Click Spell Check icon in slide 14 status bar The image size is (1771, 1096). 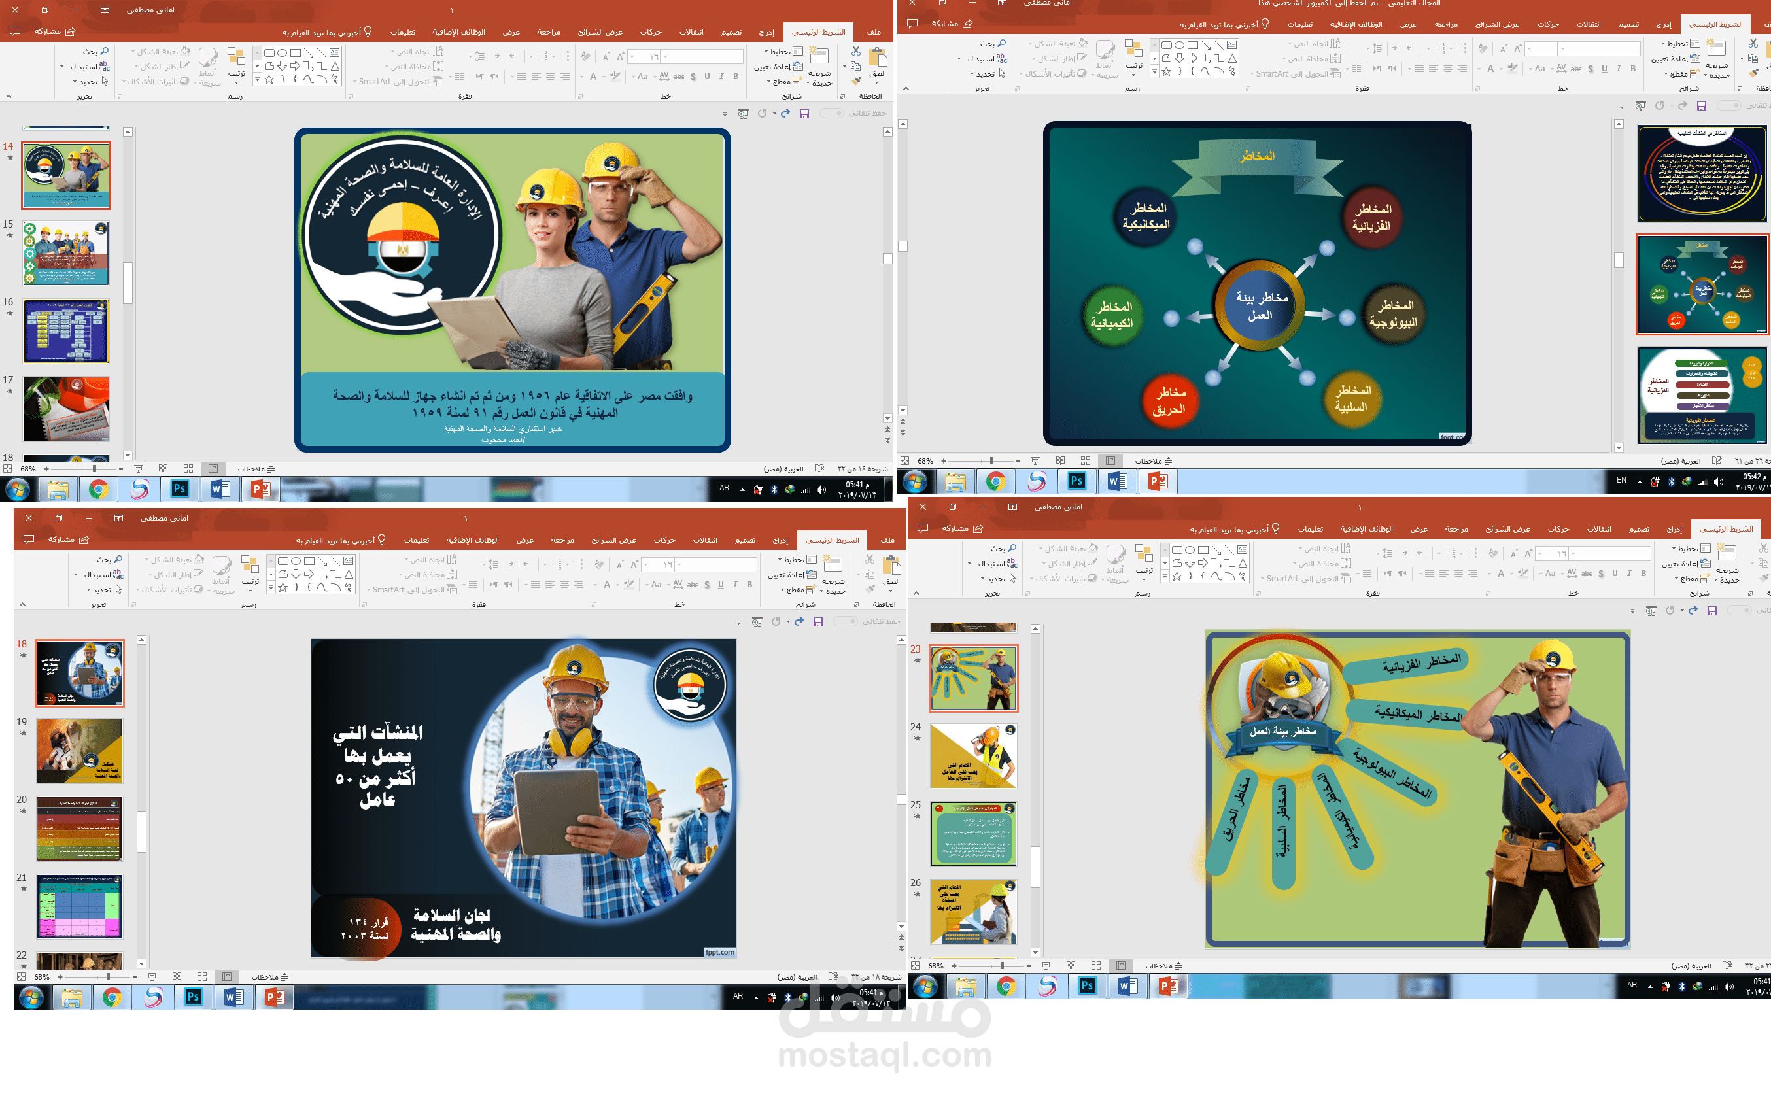click(819, 469)
